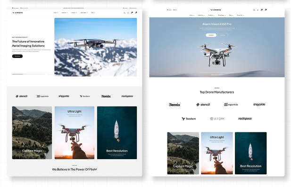Click 'The Future of Innovative Aerial Imaging Solutions' heading
This screenshot has height=187, width=291.
[28, 43]
